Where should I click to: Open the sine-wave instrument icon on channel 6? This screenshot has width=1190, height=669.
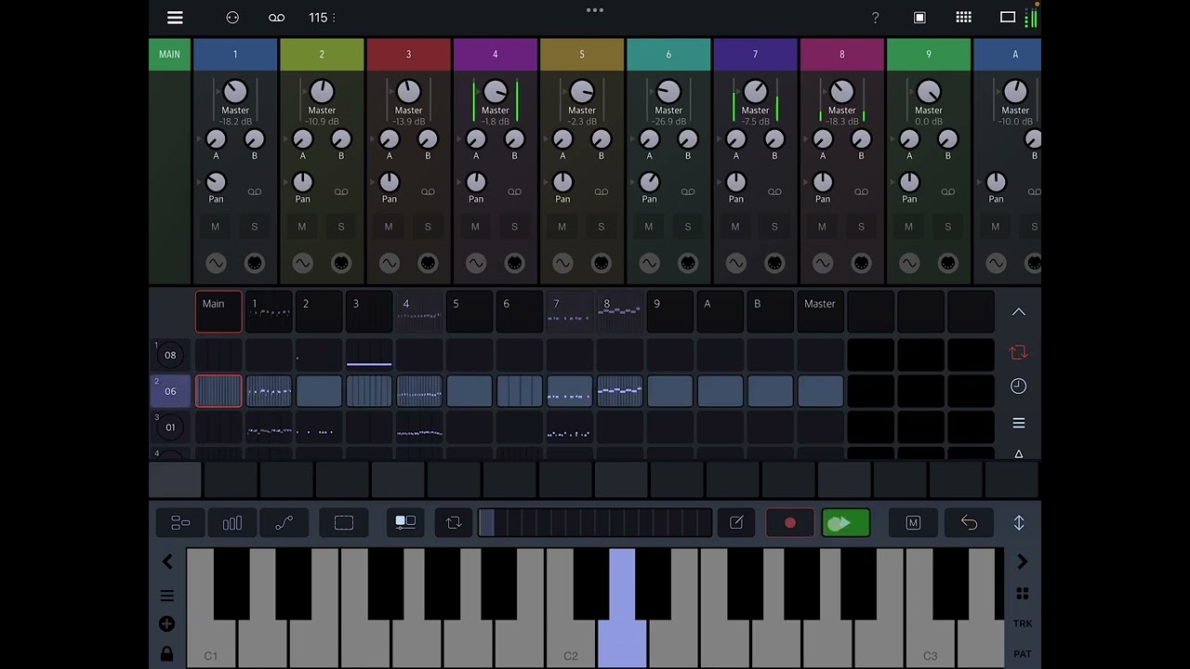(649, 264)
